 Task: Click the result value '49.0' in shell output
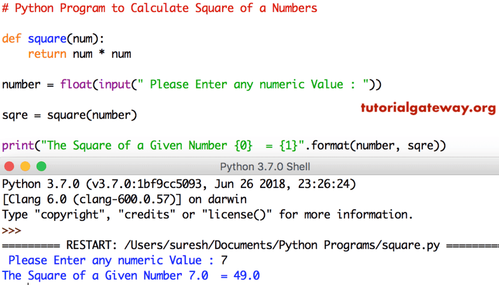247,276
